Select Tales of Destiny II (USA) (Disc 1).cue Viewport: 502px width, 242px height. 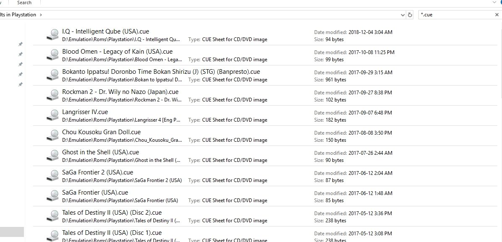pyautogui.click(x=112, y=233)
